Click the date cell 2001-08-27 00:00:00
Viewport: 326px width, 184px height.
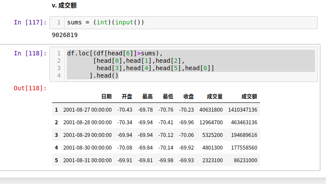[87, 110]
